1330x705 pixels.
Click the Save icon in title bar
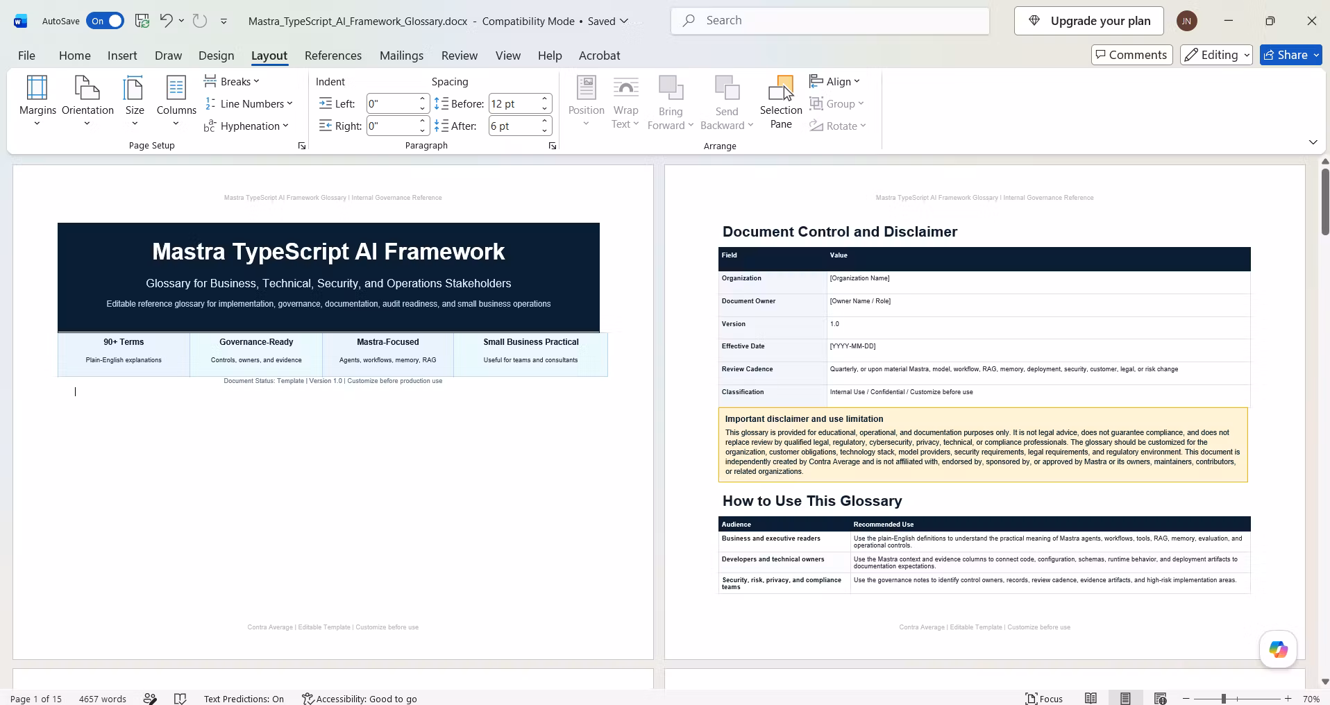142,21
